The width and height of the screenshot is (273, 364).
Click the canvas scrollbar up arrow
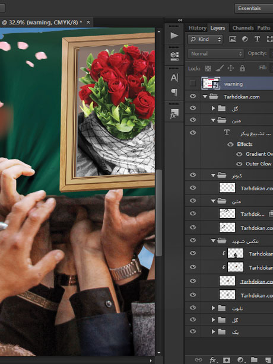159,31
